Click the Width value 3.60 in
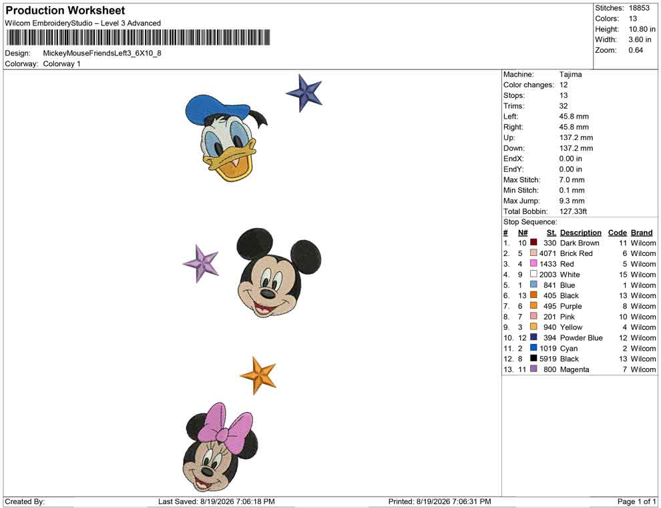The width and height of the screenshot is (661, 508). click(640, 39)
